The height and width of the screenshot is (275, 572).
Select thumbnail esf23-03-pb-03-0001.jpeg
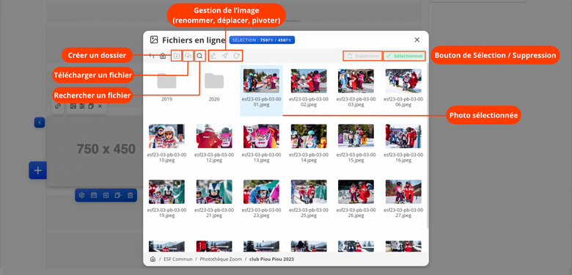261,81
